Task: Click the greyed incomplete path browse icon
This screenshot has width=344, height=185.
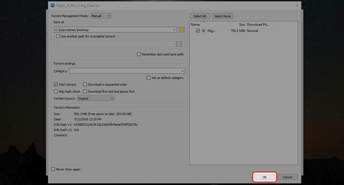Action: (179, 44)
